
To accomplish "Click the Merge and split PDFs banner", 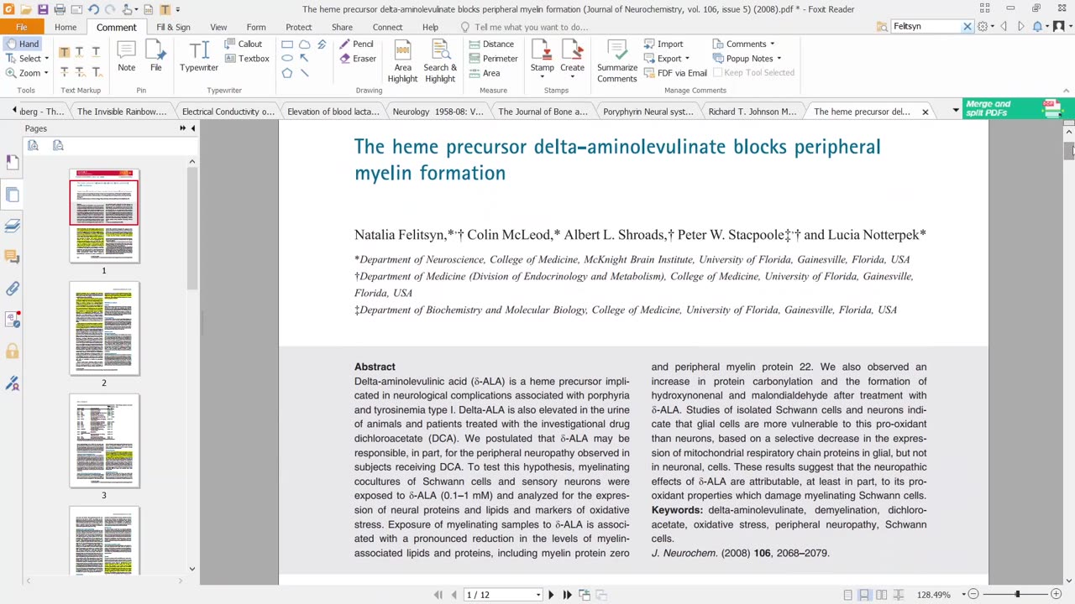I will pos(1014,109).
